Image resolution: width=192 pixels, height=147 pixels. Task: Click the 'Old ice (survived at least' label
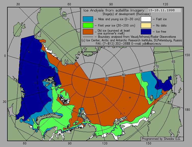(114, 30)
